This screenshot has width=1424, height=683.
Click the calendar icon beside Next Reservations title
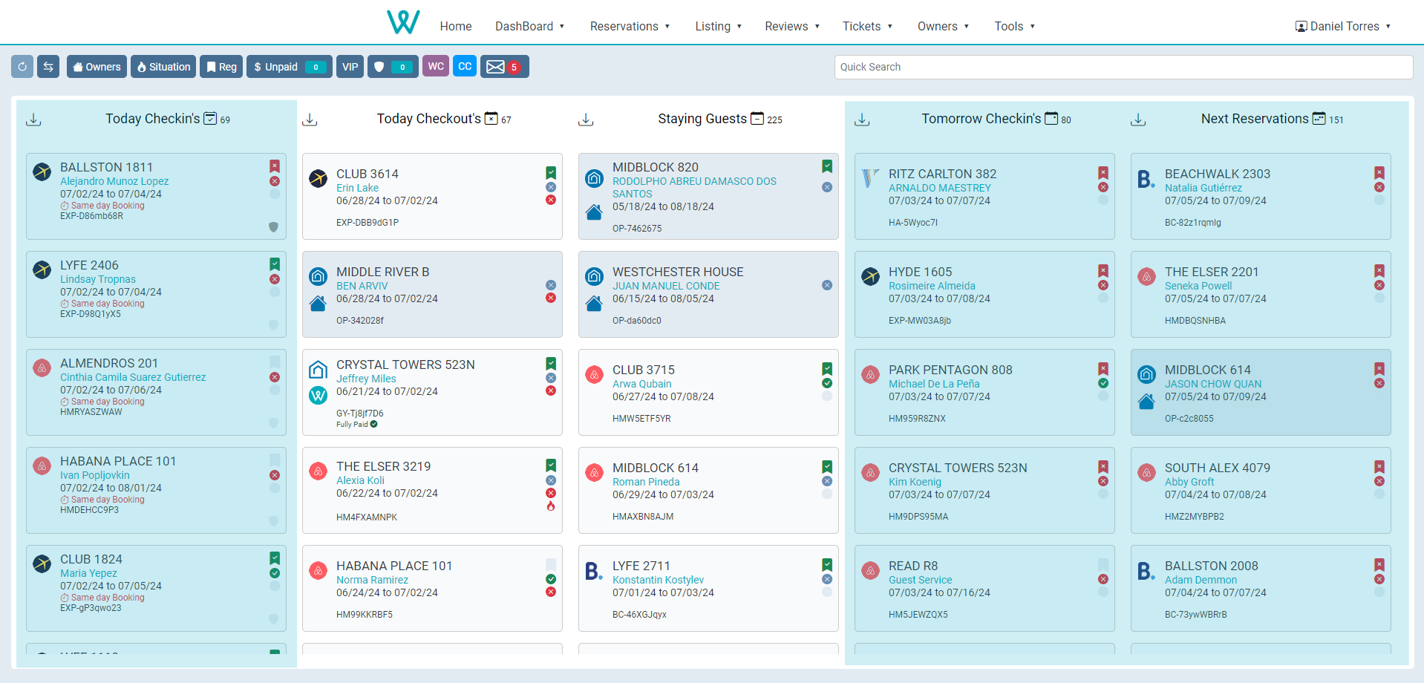(x=1319, y=119)
